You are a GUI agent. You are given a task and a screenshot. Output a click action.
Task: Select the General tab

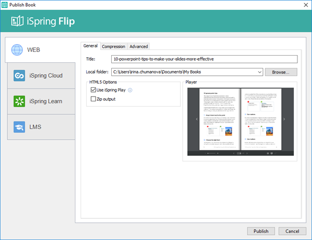[90, 46]
